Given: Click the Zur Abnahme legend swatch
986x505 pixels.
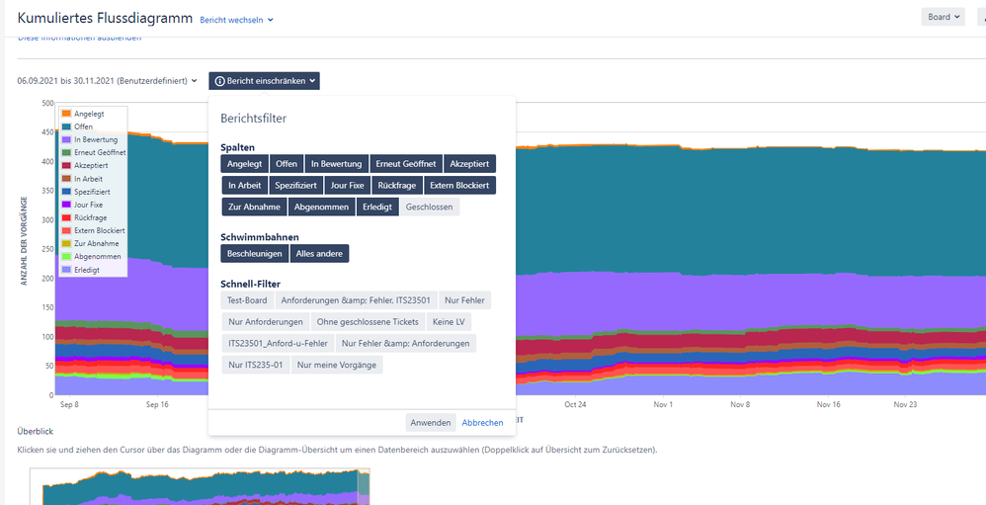Looking at the screenshot, I should [x=66, y=243].
